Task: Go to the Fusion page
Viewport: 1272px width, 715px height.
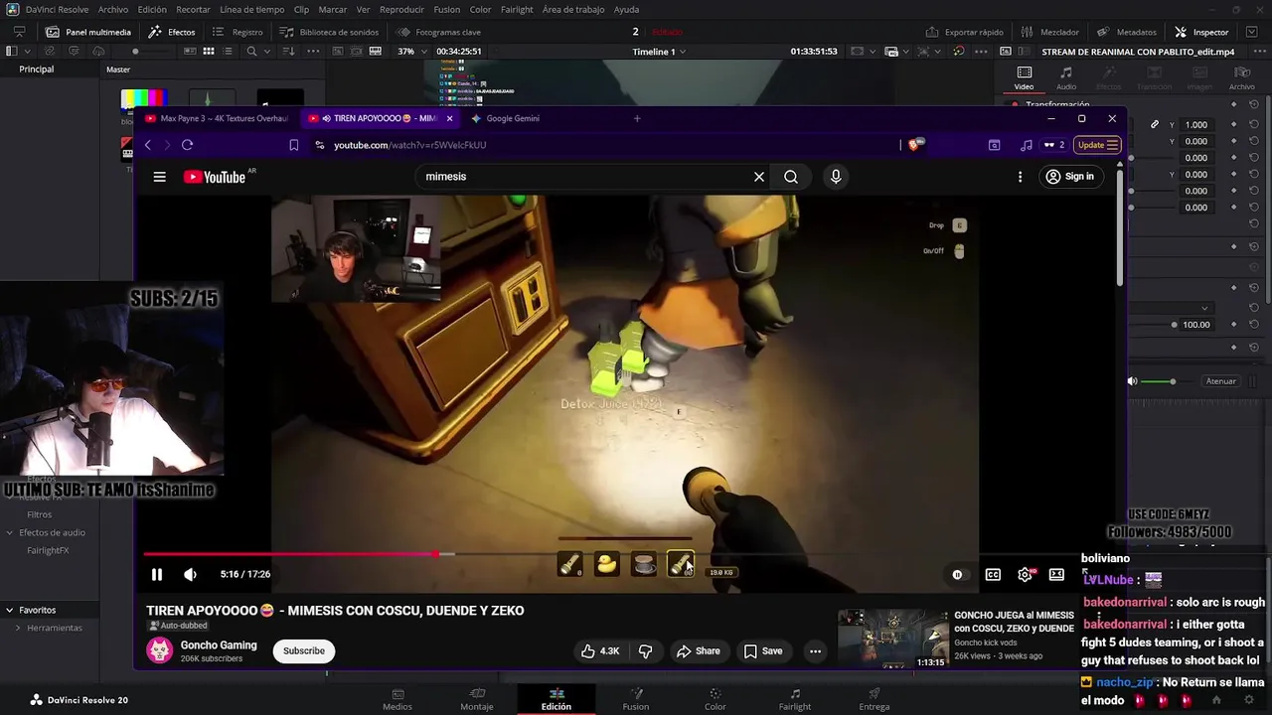Action: [636, 699]
